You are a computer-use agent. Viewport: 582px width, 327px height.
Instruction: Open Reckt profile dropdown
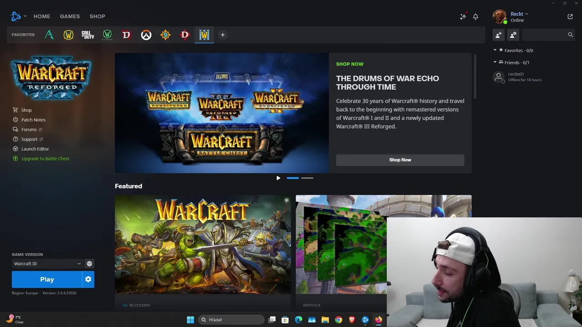(519, 14)
